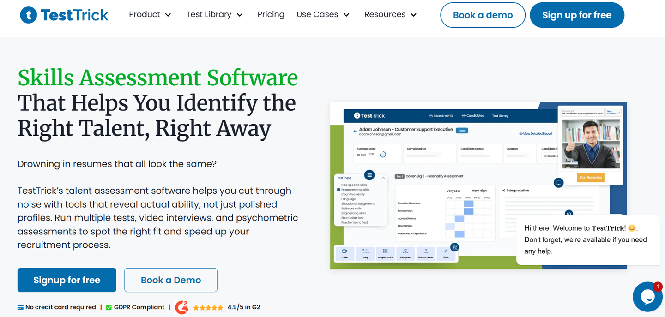Click the TestTrick logo in the site header
This screenshot has height=317, width=665.
click(x=64, y=15)
